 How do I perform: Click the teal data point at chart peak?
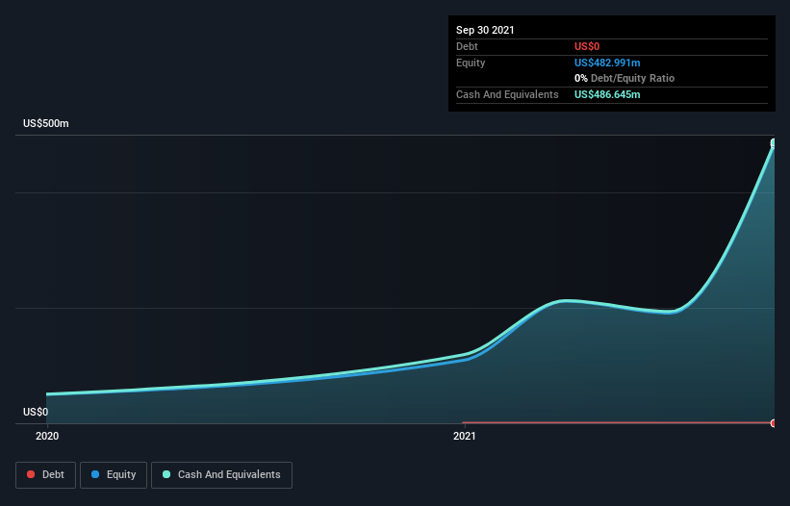[x=774, y=144]
